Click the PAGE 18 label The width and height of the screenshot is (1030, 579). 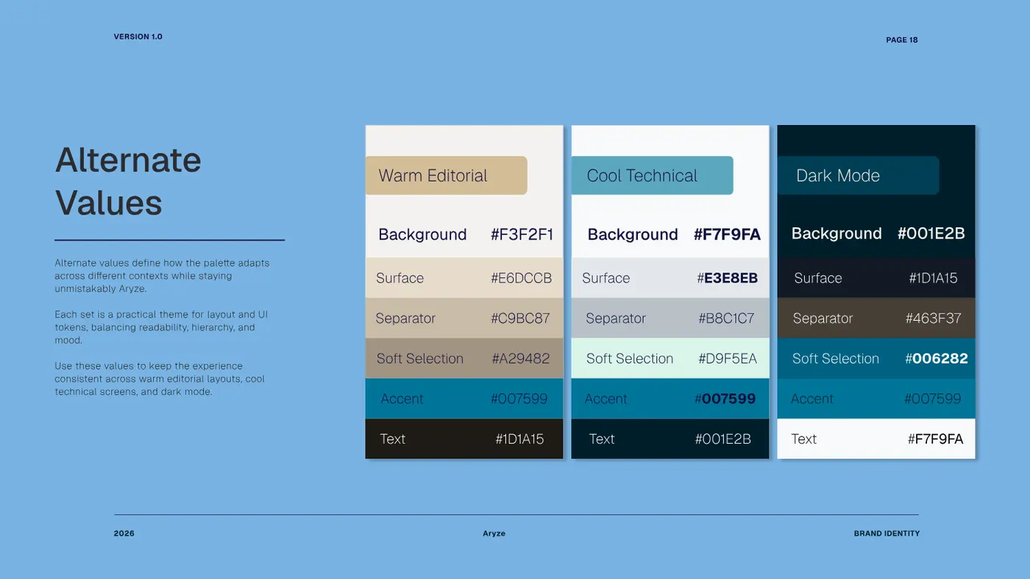click(902, 40)
